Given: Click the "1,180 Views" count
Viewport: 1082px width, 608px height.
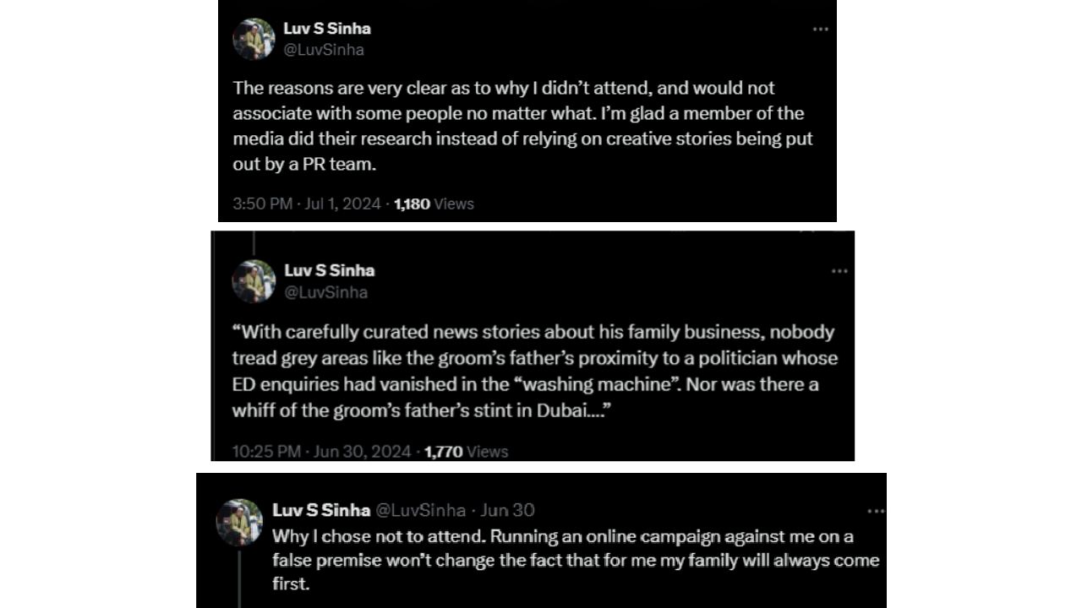Looking at the screenshot, I should (434, 204).
